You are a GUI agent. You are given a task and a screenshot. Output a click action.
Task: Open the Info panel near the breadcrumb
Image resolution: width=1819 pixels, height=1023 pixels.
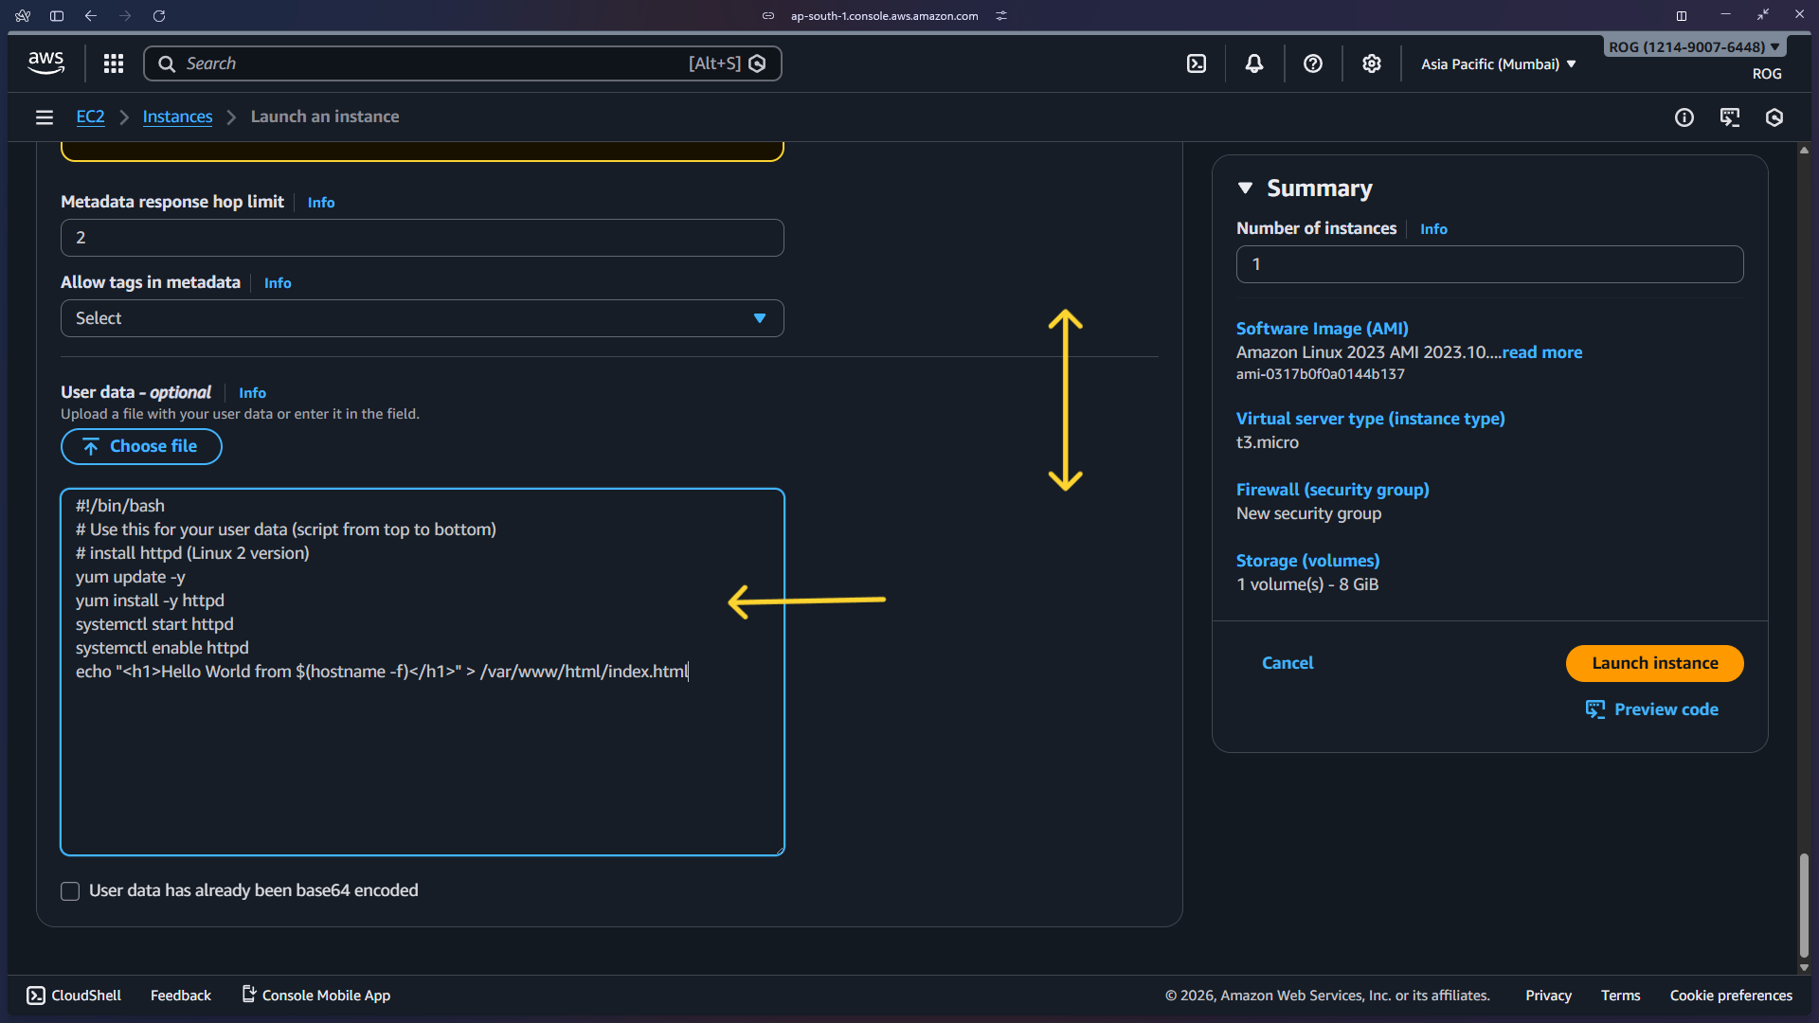pyautogui.click(x=1684, y=117)
